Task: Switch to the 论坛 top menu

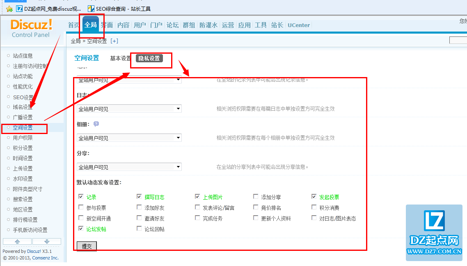Action: 172,25
